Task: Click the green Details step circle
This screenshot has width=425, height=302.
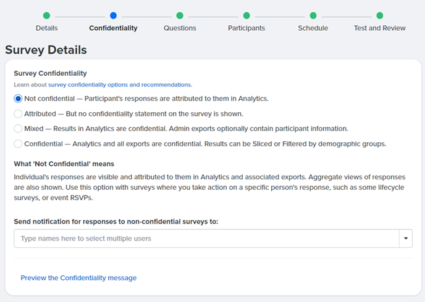Action: (46, 15)
